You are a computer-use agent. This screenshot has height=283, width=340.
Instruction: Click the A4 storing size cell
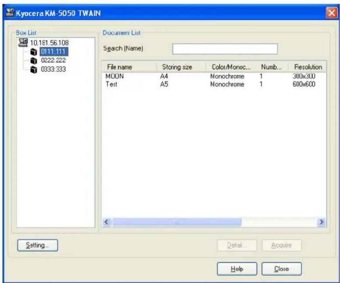pos(164,76)
